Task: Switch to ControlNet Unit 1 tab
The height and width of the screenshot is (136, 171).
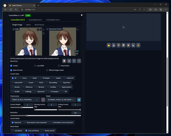Action: [x=35, y=20]
